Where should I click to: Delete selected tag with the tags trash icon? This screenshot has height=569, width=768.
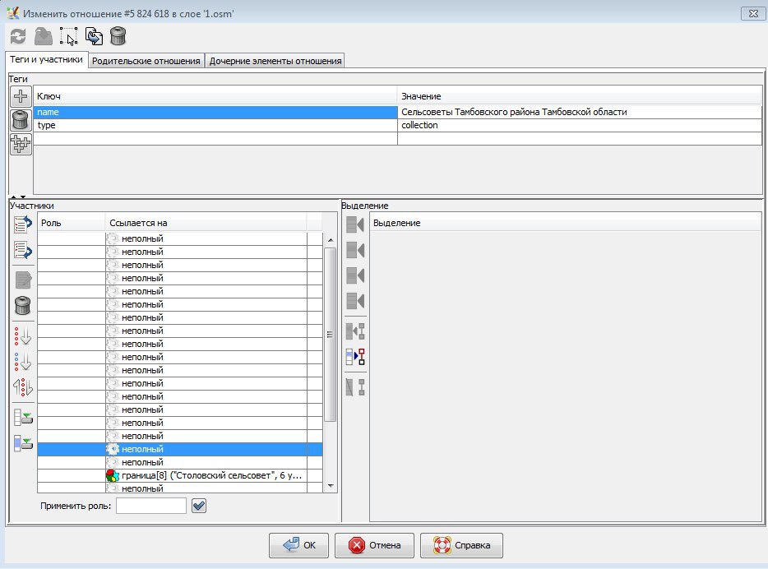point(21,120)
